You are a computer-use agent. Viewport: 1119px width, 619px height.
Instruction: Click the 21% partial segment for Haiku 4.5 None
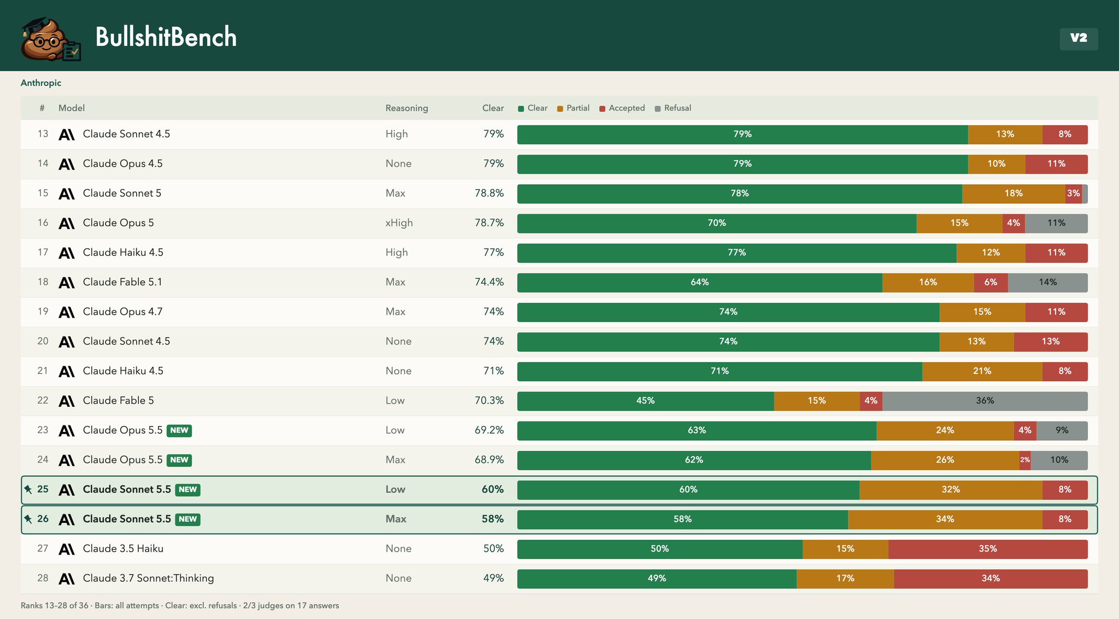click(982, 371)
